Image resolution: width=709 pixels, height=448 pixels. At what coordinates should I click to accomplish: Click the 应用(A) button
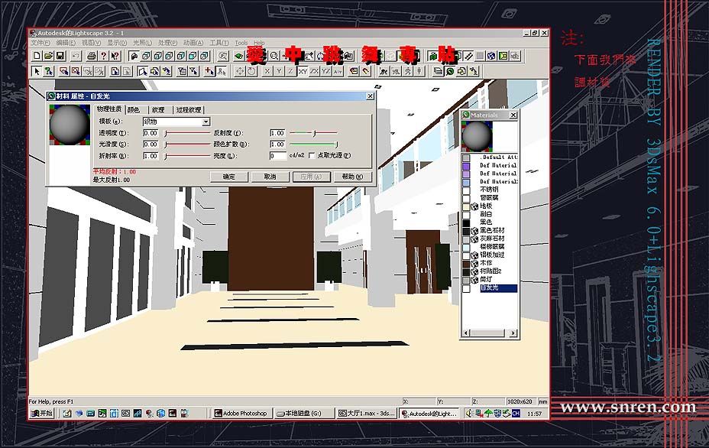[x=312, y=177]
